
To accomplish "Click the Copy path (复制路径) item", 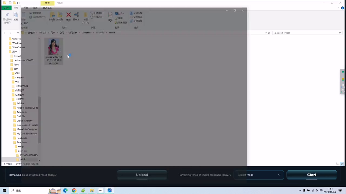I will (x=35, y=13).
